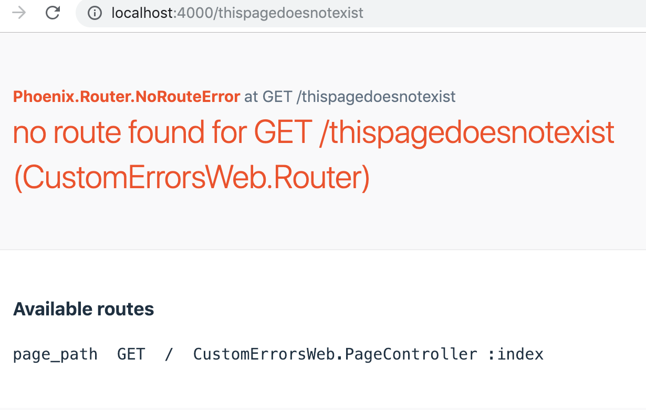Select the page_path route helper name
This screenshot has width=646, height=410.
click(55, 355)
